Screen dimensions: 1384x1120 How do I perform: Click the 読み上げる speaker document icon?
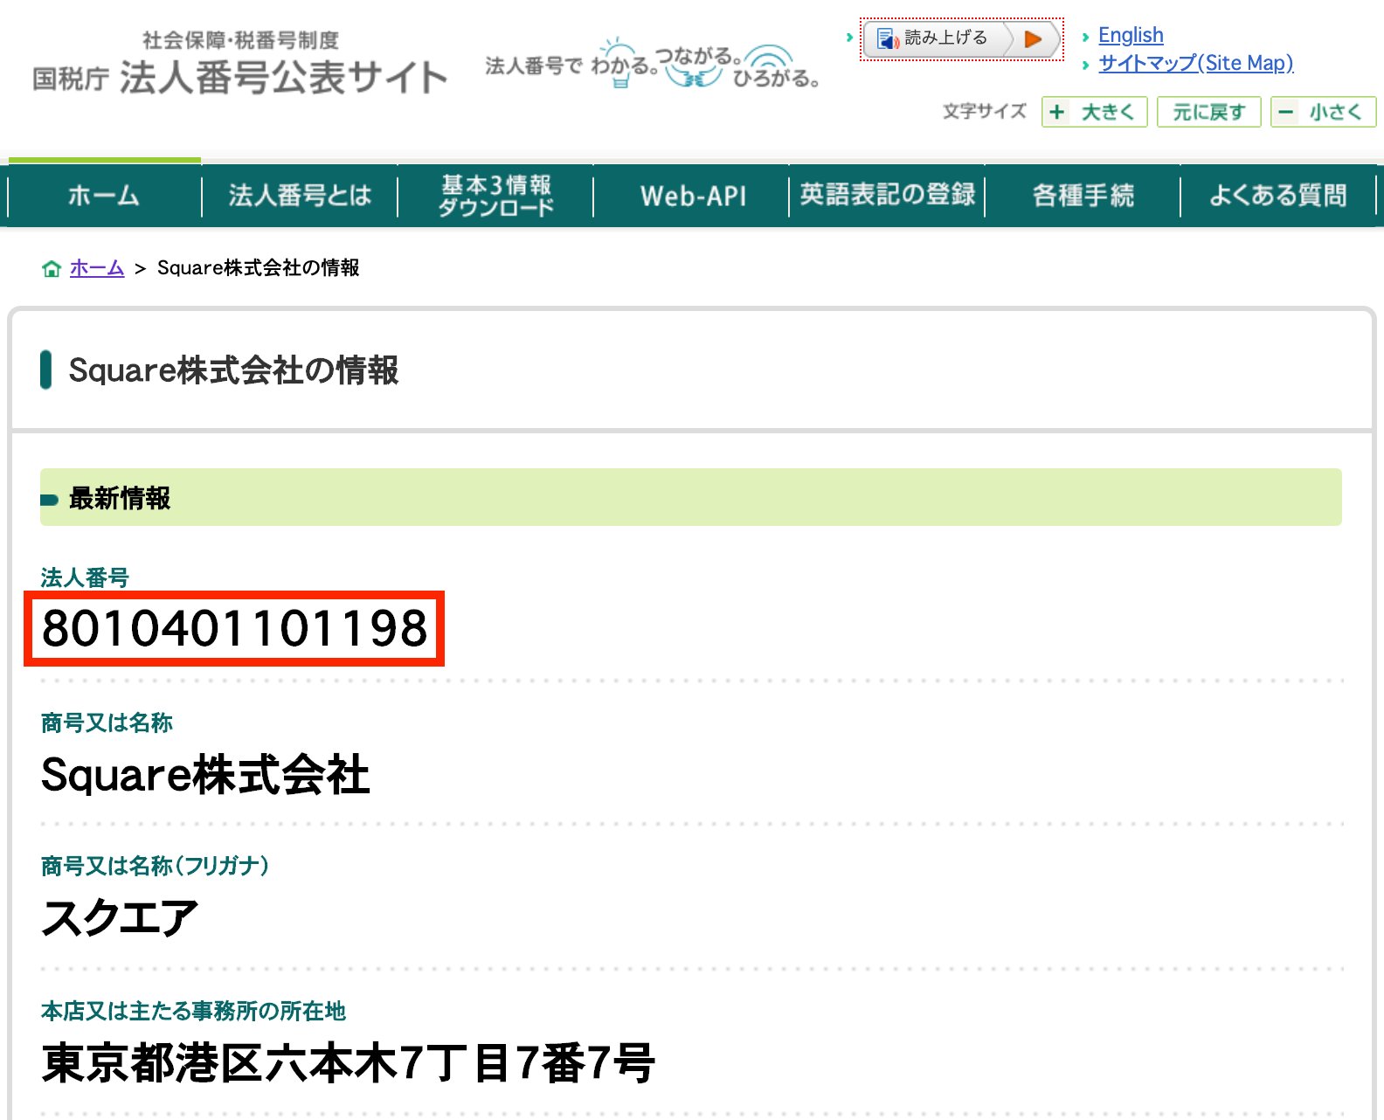click(x=887, y=39)
